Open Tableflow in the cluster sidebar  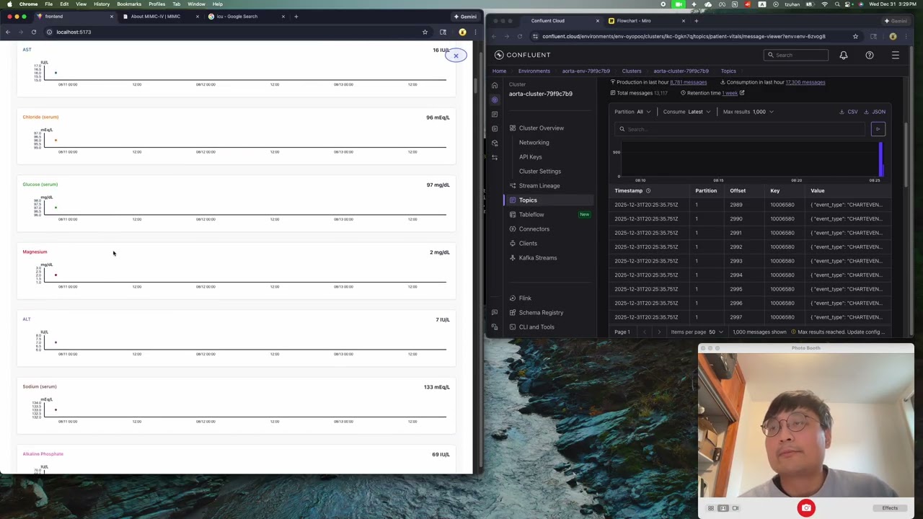point(531,215)
